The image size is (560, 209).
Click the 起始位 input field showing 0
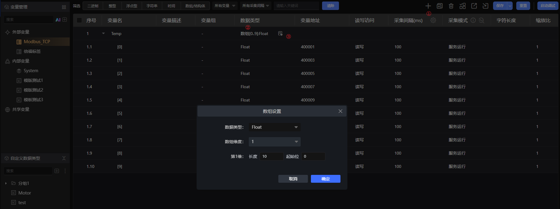[x=313, y=156]
